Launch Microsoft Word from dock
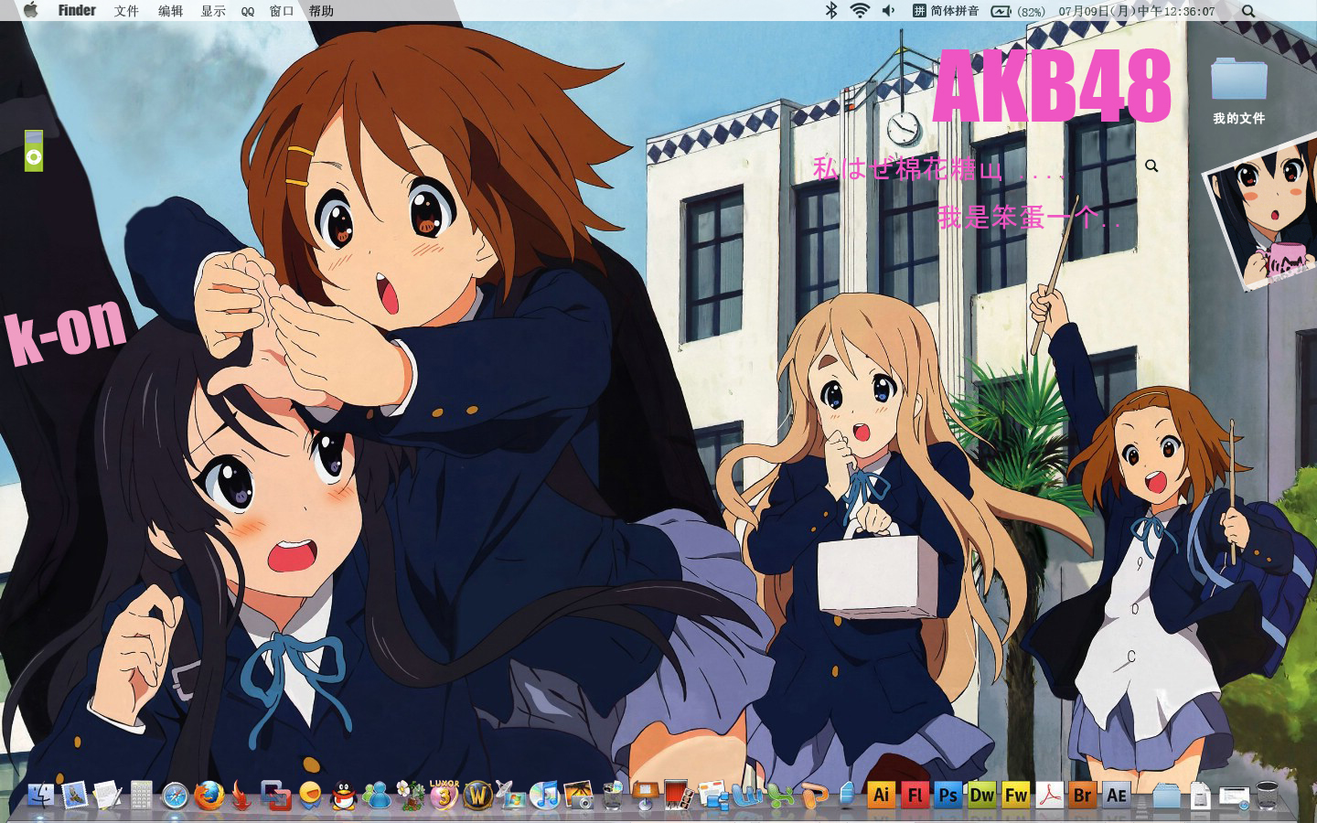The width and height of the screenshot is (1317, 823). click(x=747, y=796)
